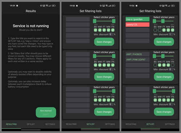Click the empty field below 'AWP | PINK DDPAT'
This screenshot has height=133, width=181.
click(138, 65)
